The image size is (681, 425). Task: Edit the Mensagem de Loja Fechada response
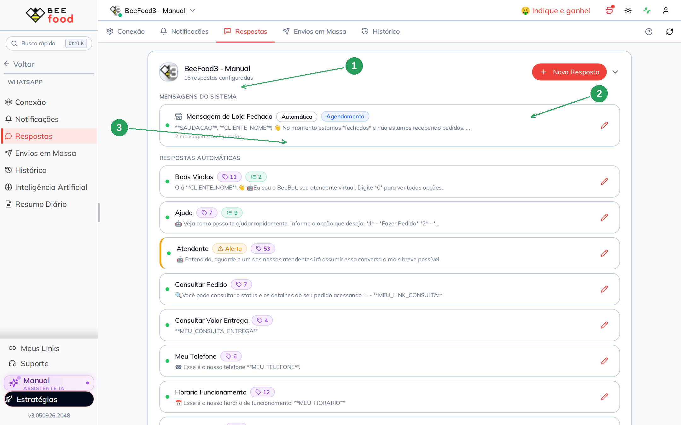point(604,125)
